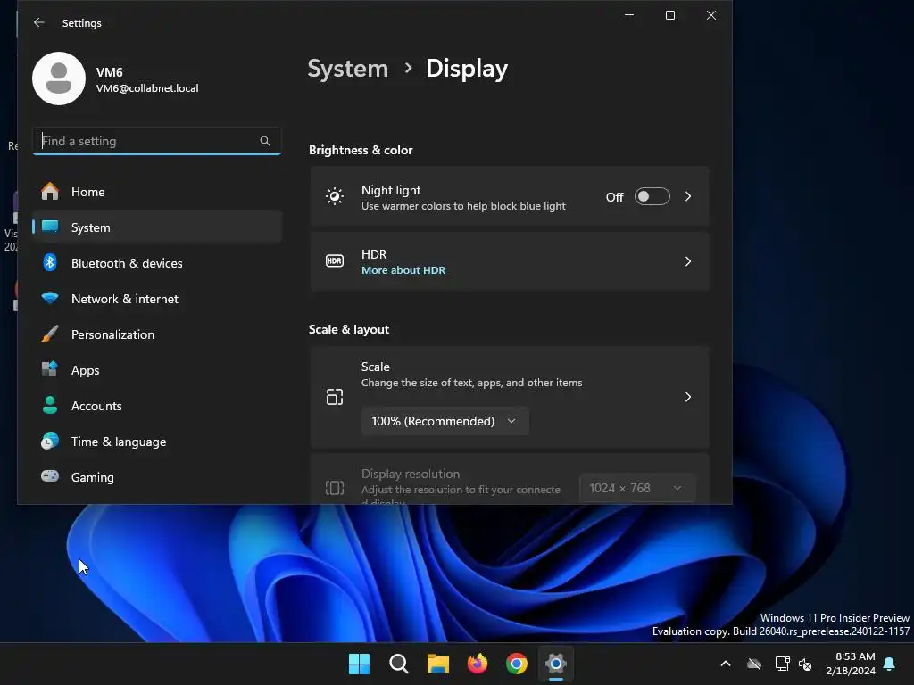The image size is (914, 685).
Task: Open the clock showing 8:53 AM
Action: coord(851,664)
